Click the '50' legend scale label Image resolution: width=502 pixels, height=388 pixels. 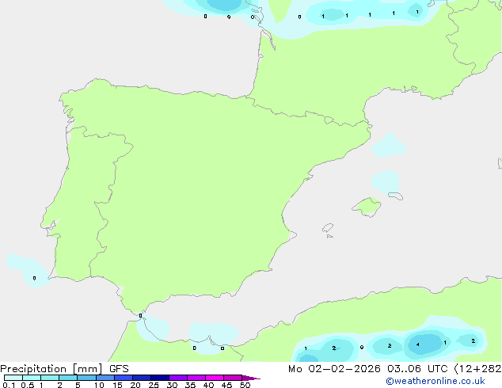(245, 385)
